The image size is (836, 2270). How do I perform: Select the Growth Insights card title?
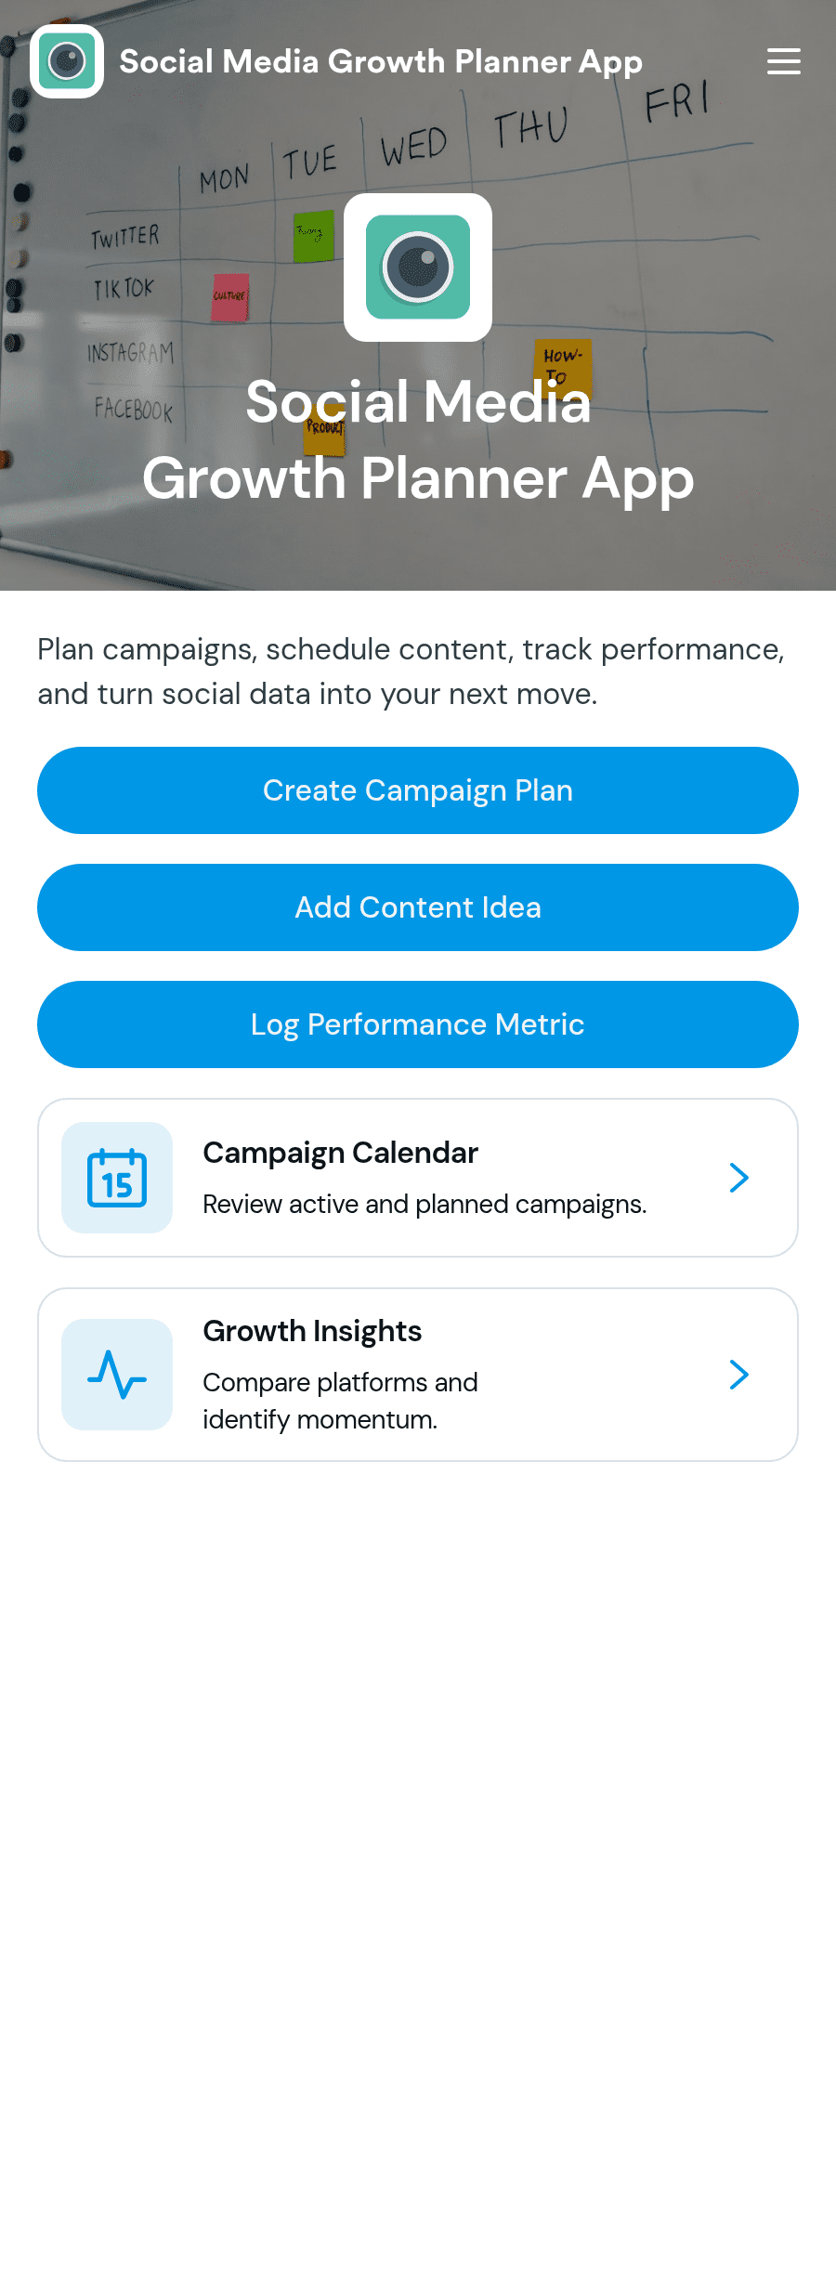(x=312, y=1331)
